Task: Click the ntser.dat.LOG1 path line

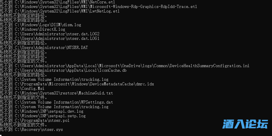Action: click(x=49, y=38)
